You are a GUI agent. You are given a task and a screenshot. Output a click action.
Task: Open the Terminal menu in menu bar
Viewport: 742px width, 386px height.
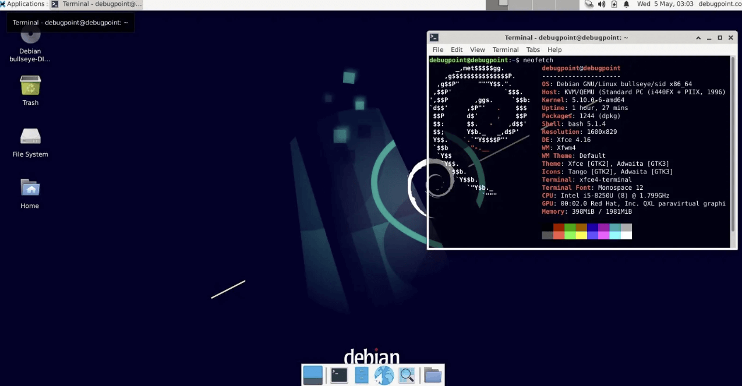click(x=506, y=49)
